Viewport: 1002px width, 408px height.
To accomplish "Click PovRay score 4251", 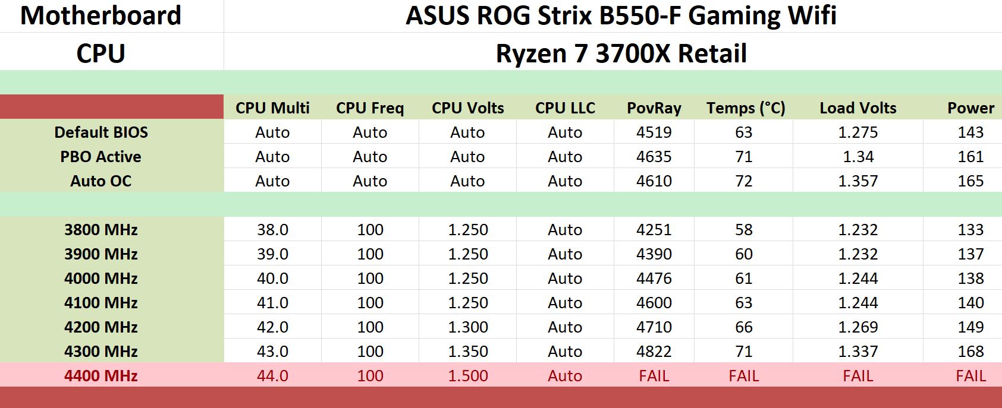I will (x=654, y=230).
